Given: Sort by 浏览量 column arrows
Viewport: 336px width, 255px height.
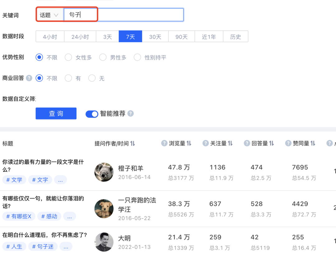Looking at the screenshot, I should [189, 143].
